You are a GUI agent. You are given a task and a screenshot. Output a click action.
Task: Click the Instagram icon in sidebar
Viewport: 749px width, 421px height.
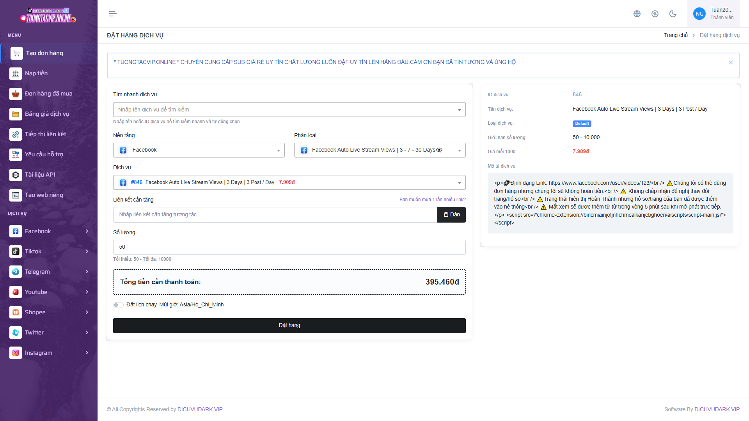(16, 353)
